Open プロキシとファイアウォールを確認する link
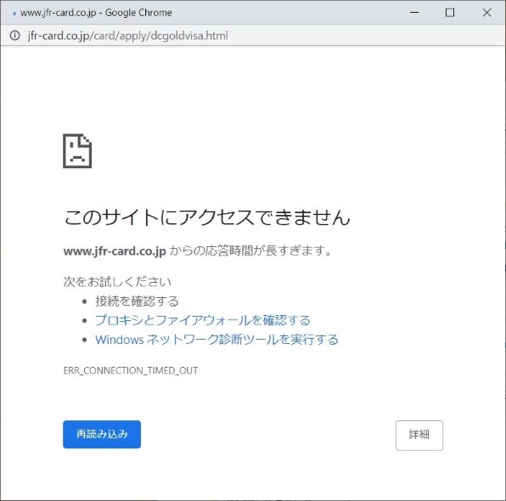The image size is (506, 501). (203, 320)
